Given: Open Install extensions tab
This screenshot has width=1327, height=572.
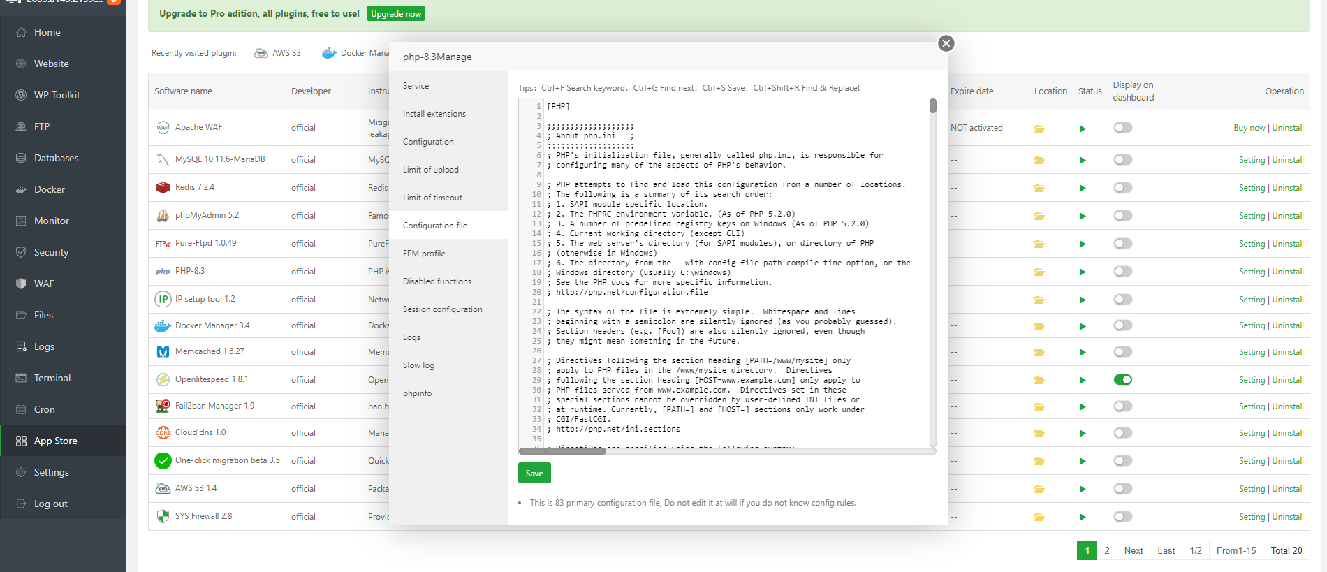Looking at the screenshot, I should pos(448,114).
